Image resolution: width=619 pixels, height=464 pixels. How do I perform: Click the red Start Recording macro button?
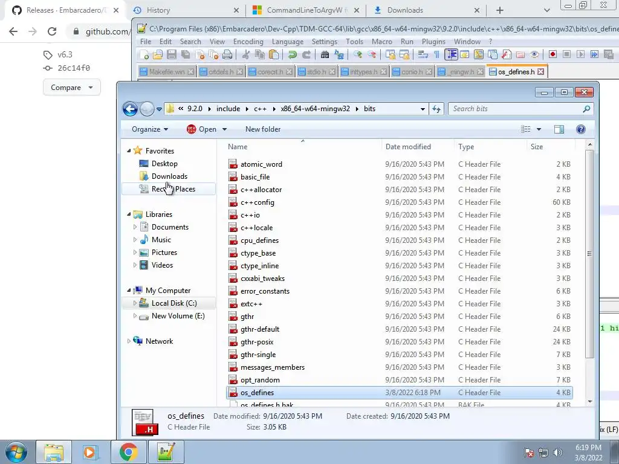click(x=553, y=54)
